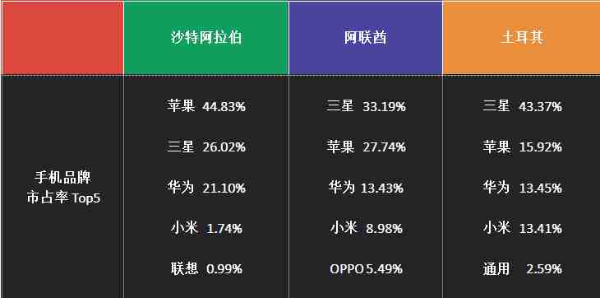600x298 pixels.
Task: Click OPPO 5.49% entry
Action: point(367,269)
